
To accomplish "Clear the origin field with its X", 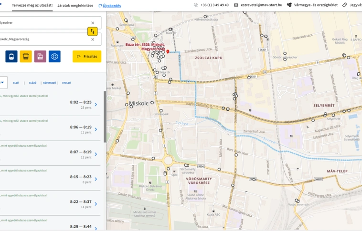I will pyautogui.click(x=93, y=23).
